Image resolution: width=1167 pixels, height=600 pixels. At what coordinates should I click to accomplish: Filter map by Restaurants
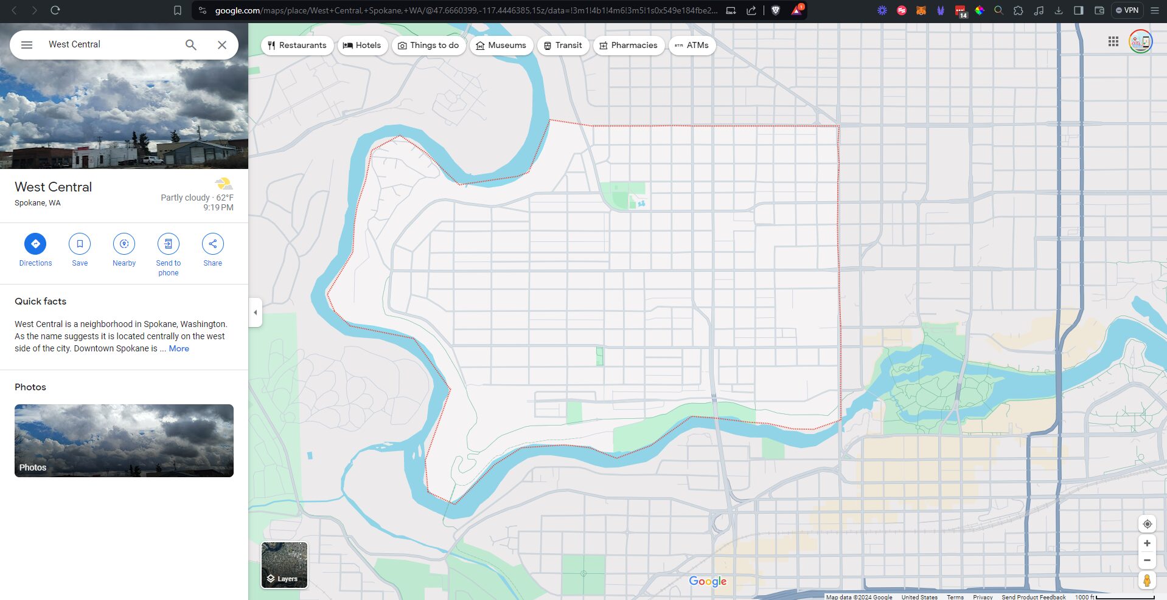297,46
